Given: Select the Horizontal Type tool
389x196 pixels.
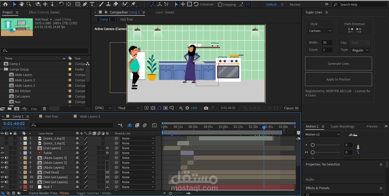Looking at the screenshot, I should [x=92, y=4].
